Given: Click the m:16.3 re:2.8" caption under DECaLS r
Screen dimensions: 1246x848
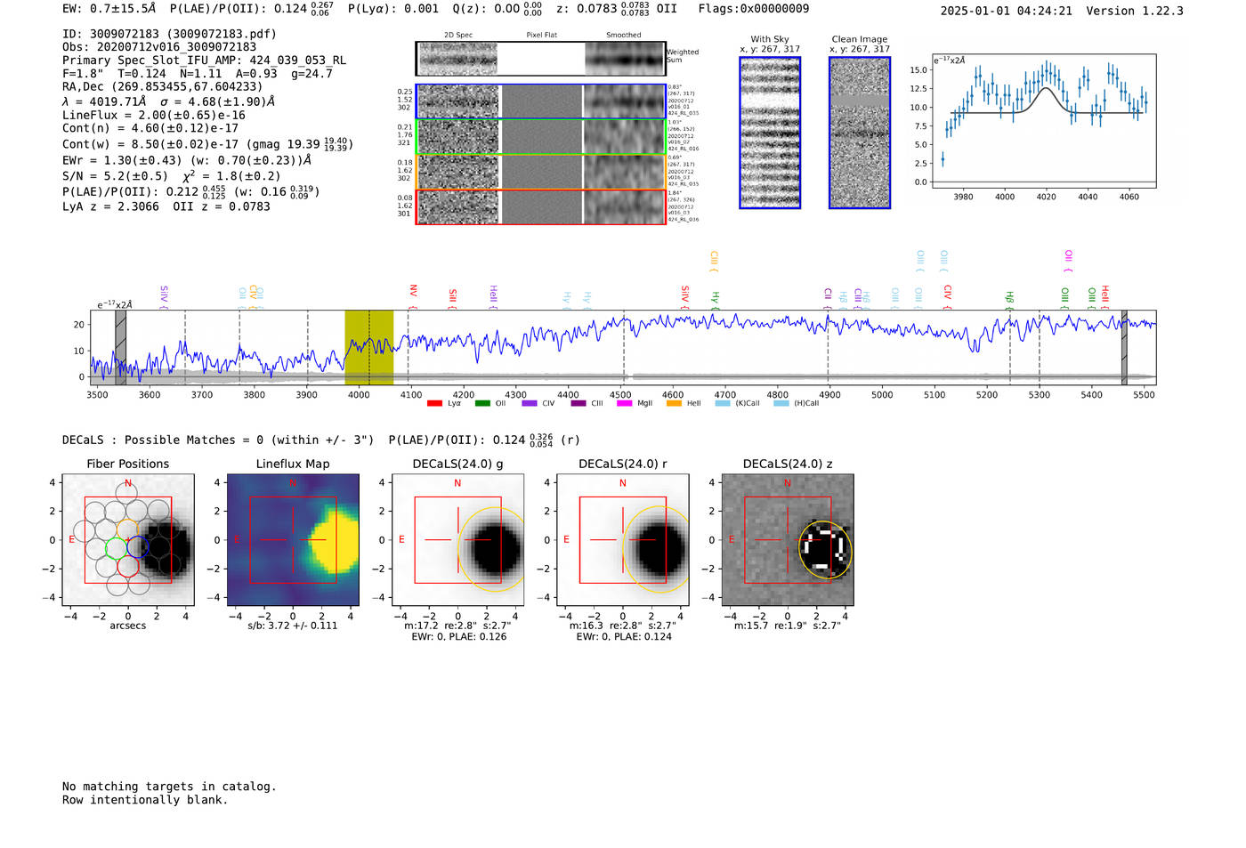Looking at the screenshot, I should (622, 626).
